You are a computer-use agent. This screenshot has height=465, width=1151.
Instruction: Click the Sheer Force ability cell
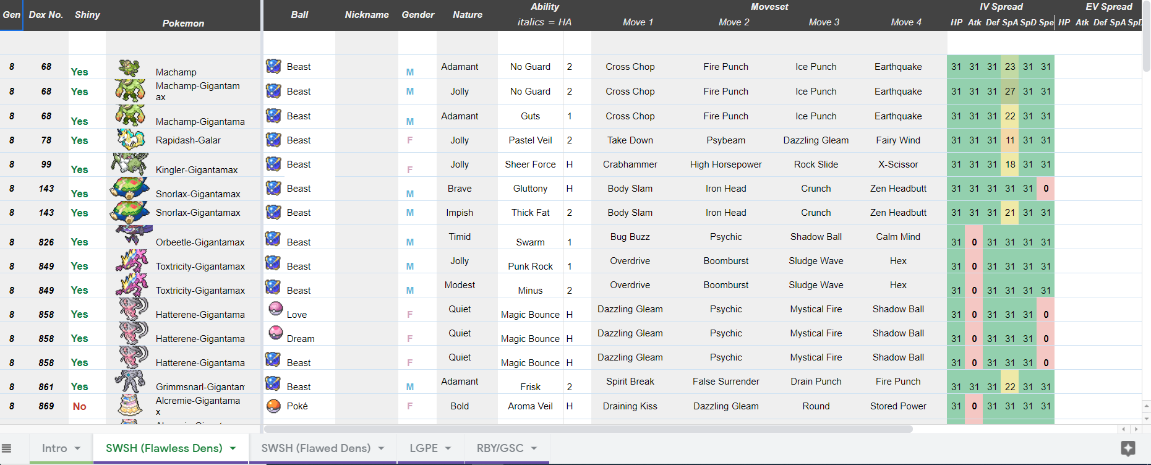coord(530,164)
